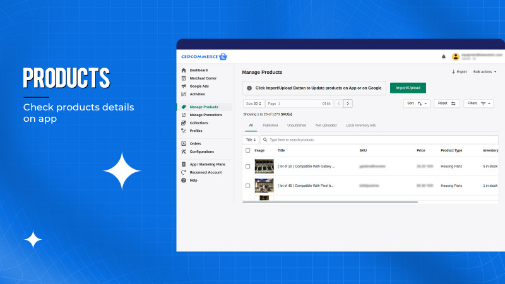Tick the Pixel compatible product checkbox
The height and width of the screenshot is (284, 505).
tap(247, 186)
